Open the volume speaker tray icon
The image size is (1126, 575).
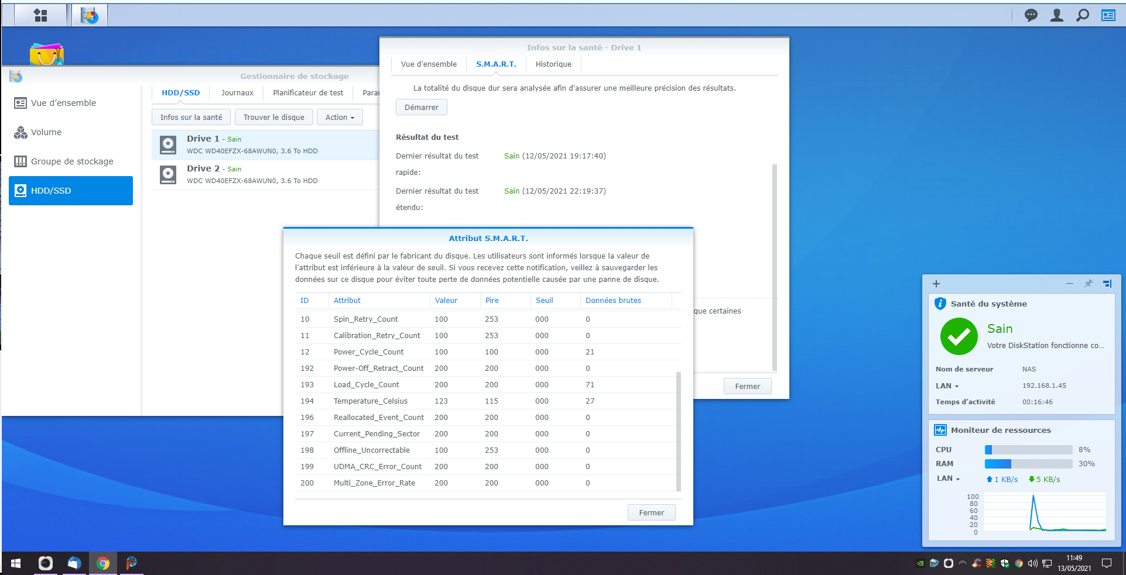click(x=1033, y=563)
